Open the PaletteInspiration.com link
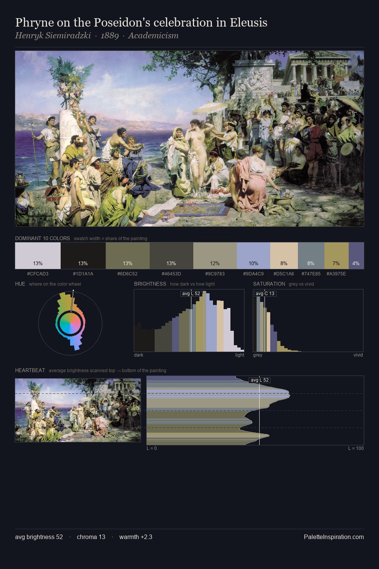 (x=334, y=537)
